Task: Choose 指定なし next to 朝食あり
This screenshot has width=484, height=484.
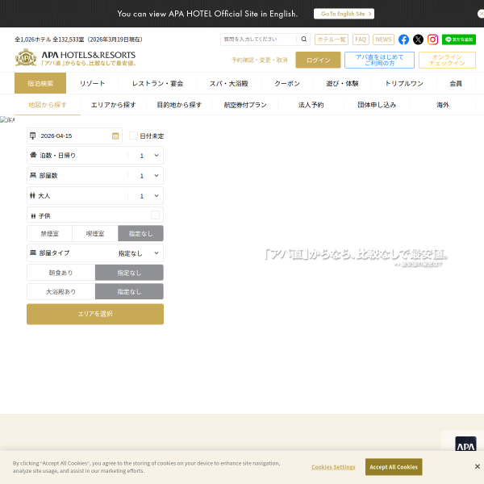Action: pyautogui.click(x=129, y=273)
